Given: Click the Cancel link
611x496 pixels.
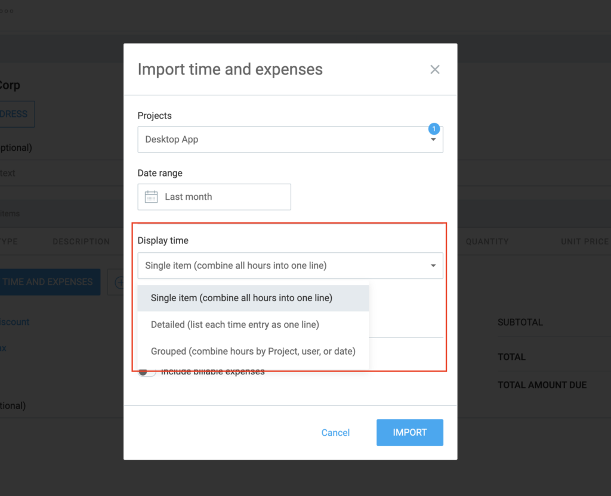Looking at the screenshot, I should coord(335,433).
